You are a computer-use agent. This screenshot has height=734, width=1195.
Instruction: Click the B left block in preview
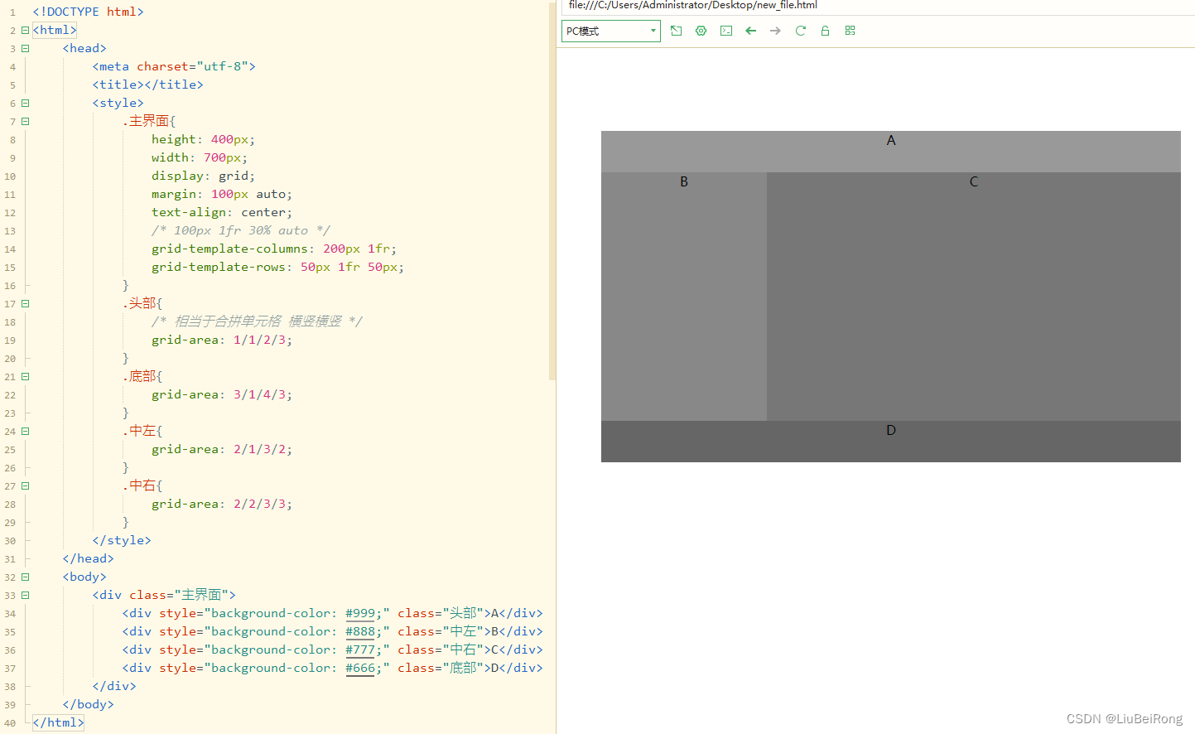(x=684, y=297)
